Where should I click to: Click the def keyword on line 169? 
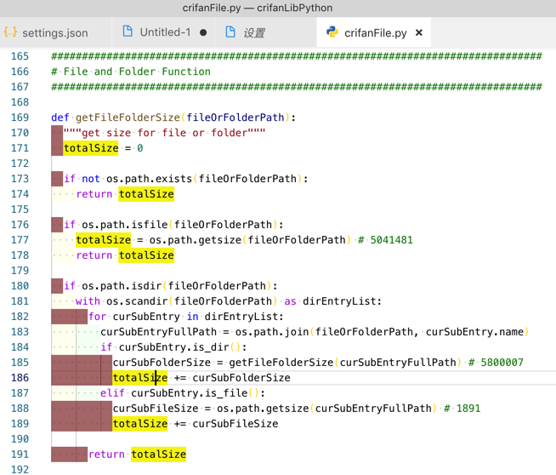[60, 117]
